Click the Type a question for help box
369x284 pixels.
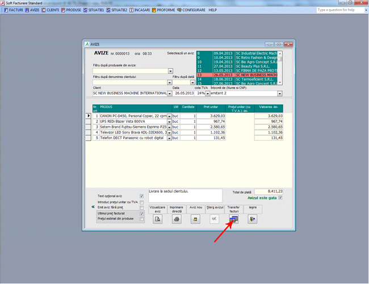coord(340,10)
